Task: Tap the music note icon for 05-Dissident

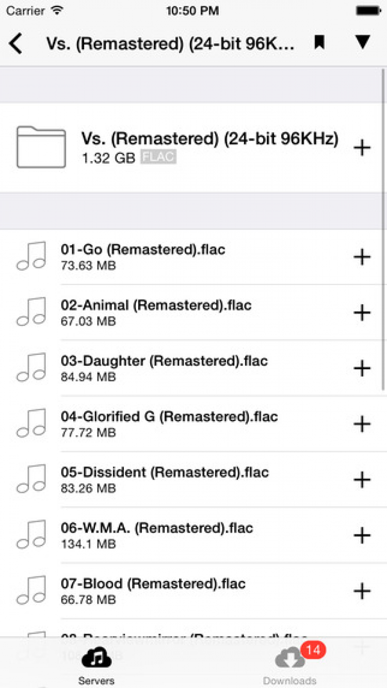Action: pos(31,479)
